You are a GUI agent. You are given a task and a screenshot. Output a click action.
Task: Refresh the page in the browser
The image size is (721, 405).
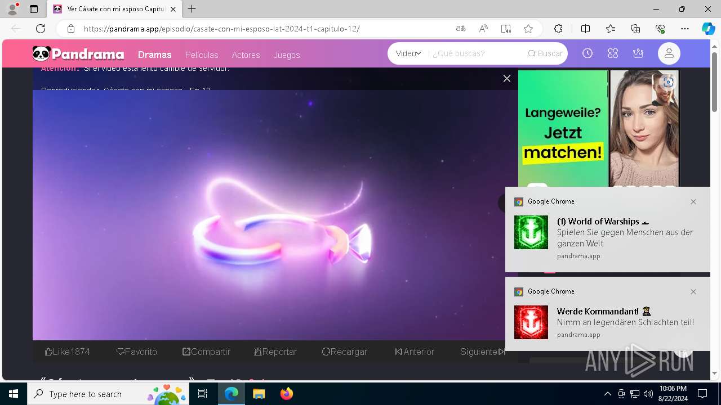click(x=41, y=29)
